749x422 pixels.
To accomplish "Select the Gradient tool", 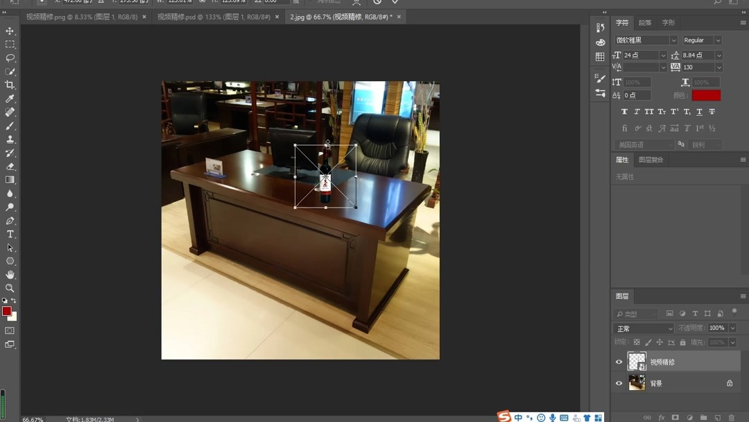I will tap(10, 179).
